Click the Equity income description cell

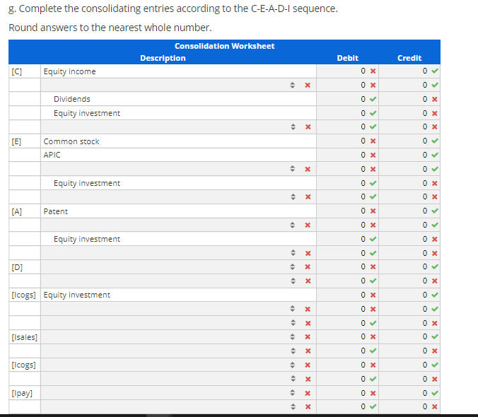pyautogui.click(x=178, y=71)
